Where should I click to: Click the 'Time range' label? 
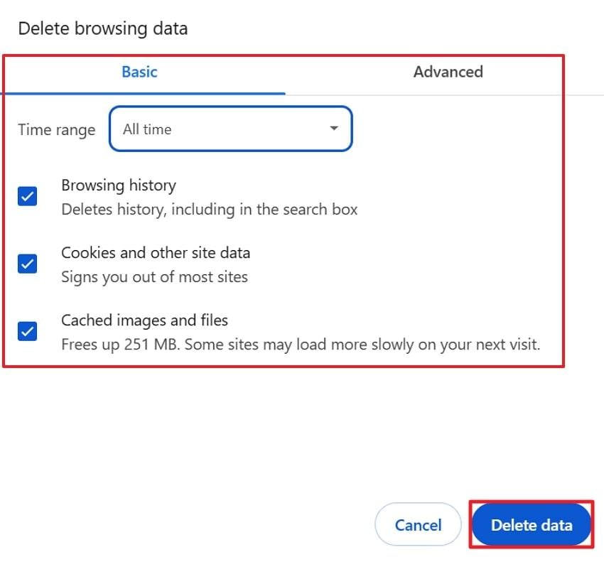[x=56, y=130]
